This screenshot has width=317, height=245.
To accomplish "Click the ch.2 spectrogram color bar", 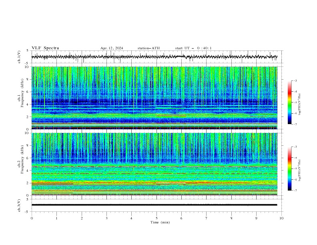I will pyautogui.click(x=290, y=169).
